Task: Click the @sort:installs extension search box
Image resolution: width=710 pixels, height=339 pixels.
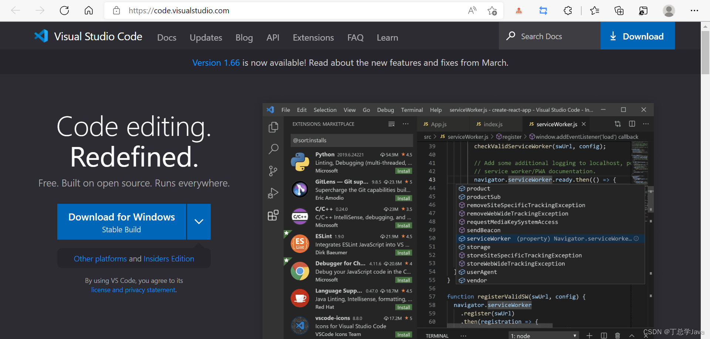Action: [352, 140]
